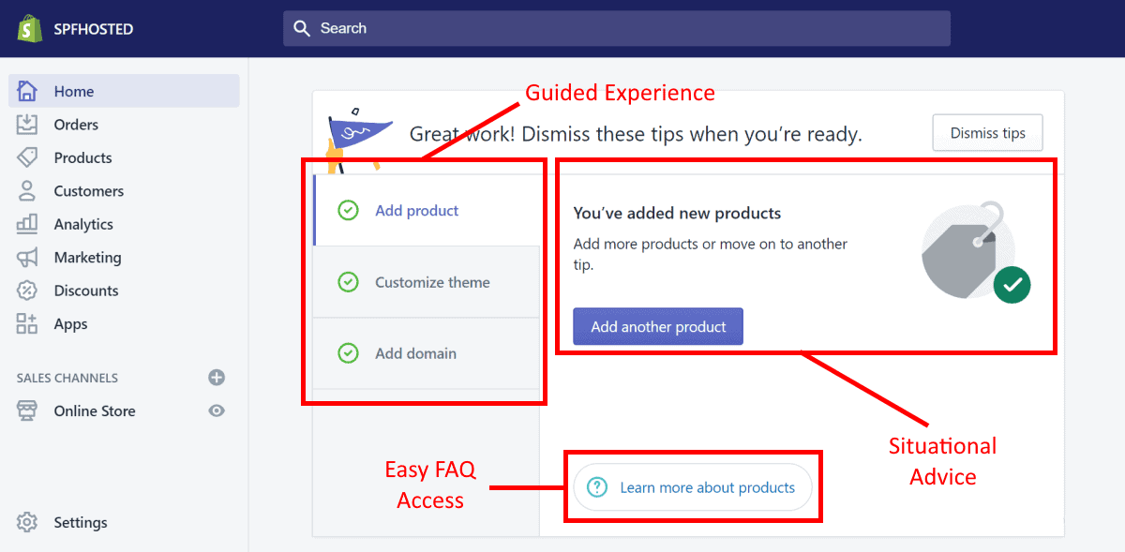Click checkmark icon beside Add domain

(348, 353)
